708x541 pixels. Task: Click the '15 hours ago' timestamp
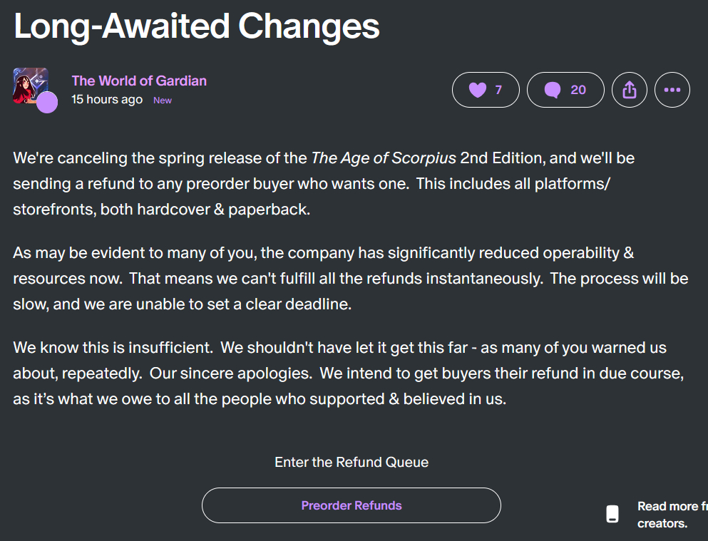pyautogui.click(x=107, y=100)
